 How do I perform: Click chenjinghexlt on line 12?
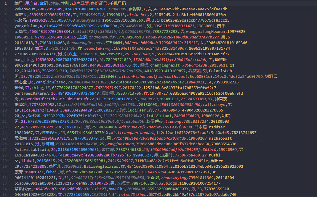165,65
